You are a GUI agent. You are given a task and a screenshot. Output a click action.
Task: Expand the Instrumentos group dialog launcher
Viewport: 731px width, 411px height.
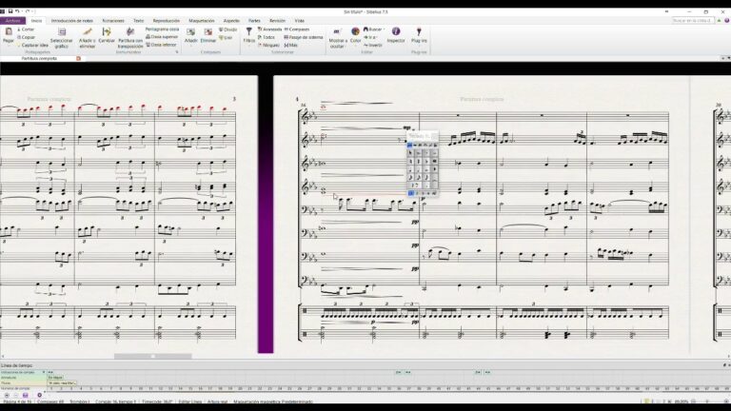coord(177,52)
